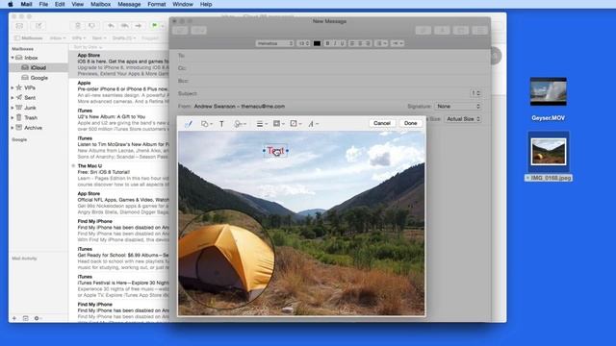The image size is (616, 346).
Task: Add a mailbox with the plus button
Action: 14,318
